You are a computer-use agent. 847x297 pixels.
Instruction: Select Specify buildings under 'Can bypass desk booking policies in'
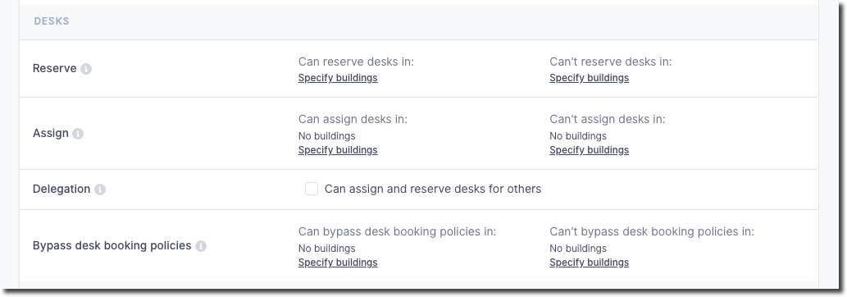pos(338,263)
